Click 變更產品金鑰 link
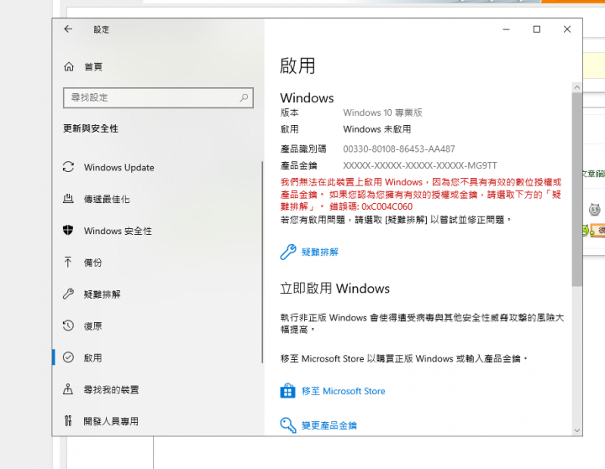The image size is (605, 469). 329,425
